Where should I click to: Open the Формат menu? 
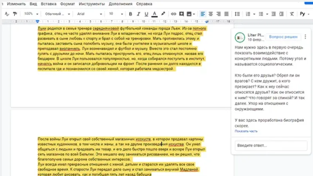coord(67,4)
